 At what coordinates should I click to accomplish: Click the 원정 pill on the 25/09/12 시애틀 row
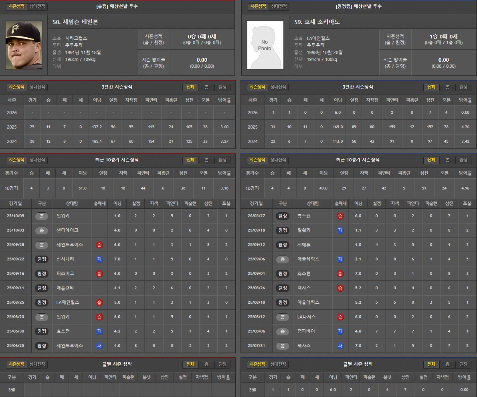coord(283,245)
